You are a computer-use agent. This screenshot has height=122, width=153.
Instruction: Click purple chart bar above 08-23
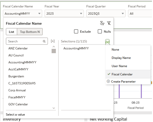141,91
